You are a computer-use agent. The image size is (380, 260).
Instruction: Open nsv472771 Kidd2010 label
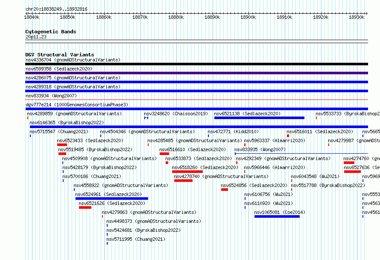(233, 131)
